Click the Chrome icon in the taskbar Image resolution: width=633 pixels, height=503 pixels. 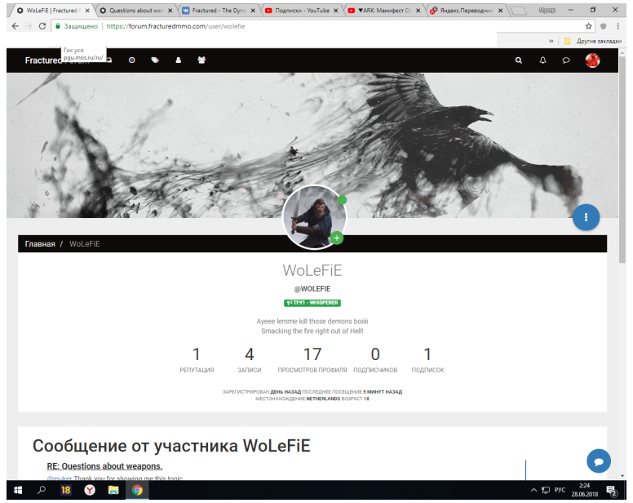[x=137, y=490]
